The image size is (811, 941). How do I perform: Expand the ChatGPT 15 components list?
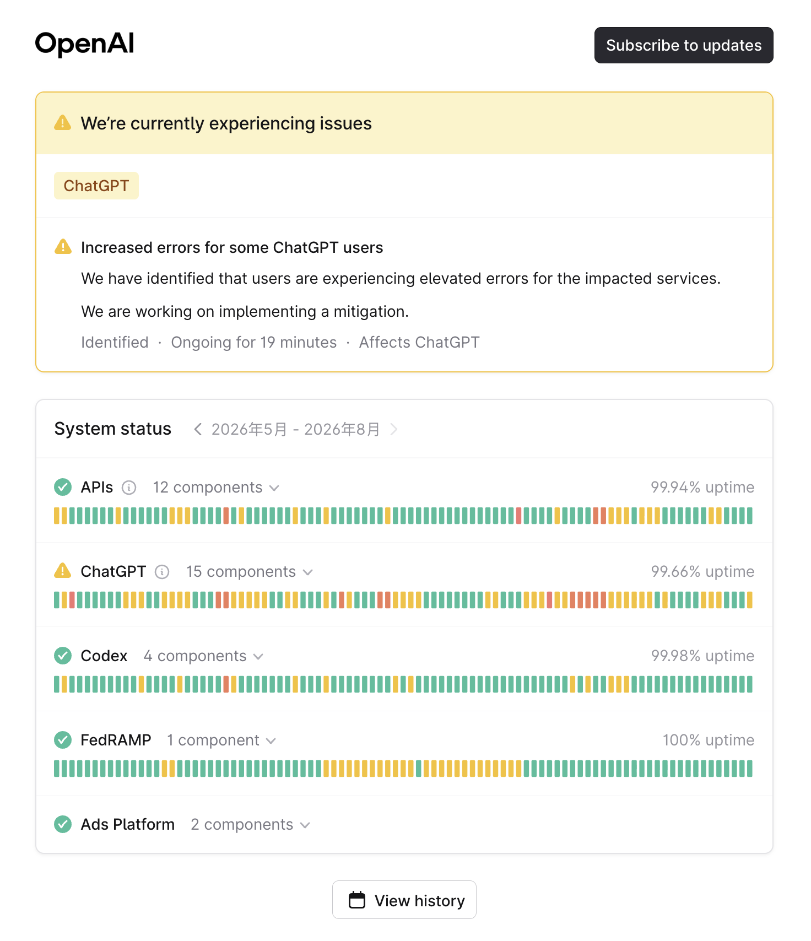tap(250, 572)
